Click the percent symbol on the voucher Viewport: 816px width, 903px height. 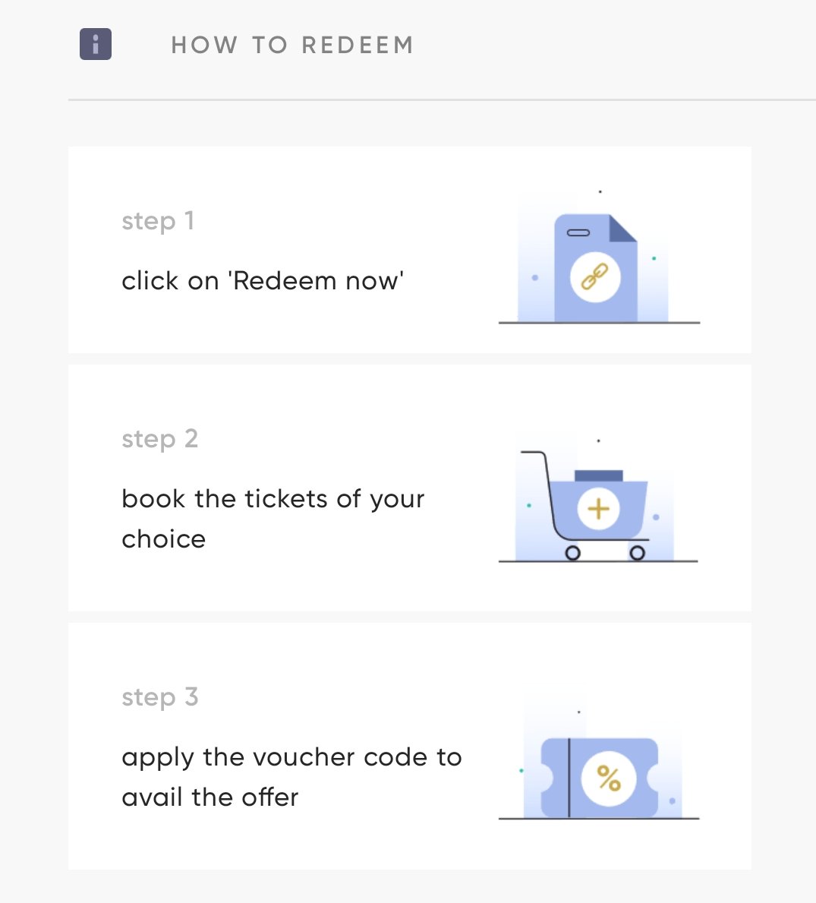click(x=609, y=778)
